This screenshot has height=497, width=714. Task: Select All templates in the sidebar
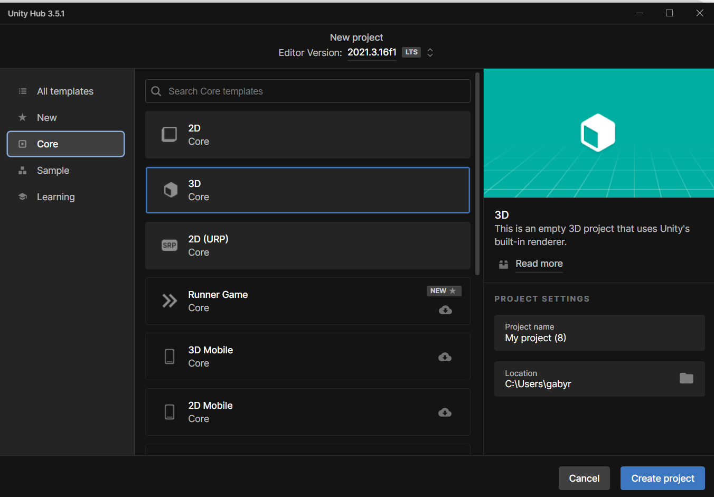point(65,91)
